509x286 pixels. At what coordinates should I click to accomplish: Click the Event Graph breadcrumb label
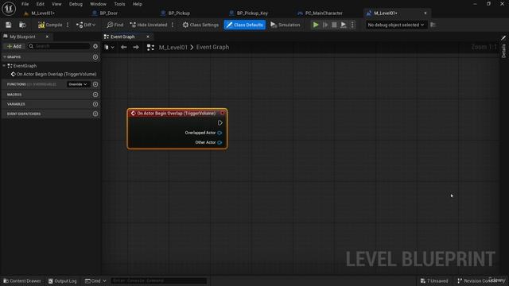pyautogui.click(x=212, y=48)
